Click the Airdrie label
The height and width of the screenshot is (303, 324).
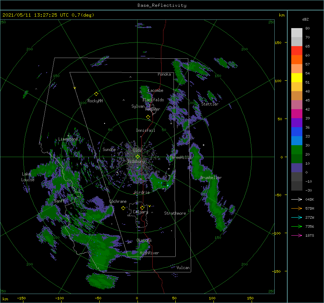click(x=142, y=192)
